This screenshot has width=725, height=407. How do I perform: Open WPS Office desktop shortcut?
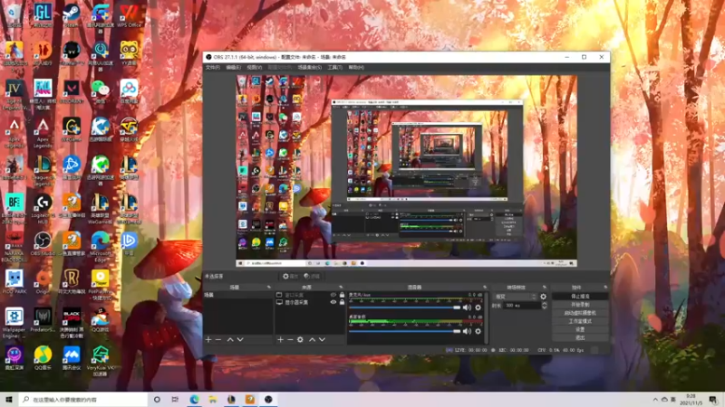click(129, 14)
